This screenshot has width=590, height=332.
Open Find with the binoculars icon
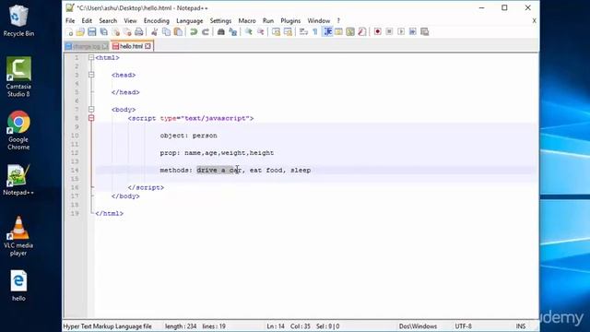click(x=221, y=32)
